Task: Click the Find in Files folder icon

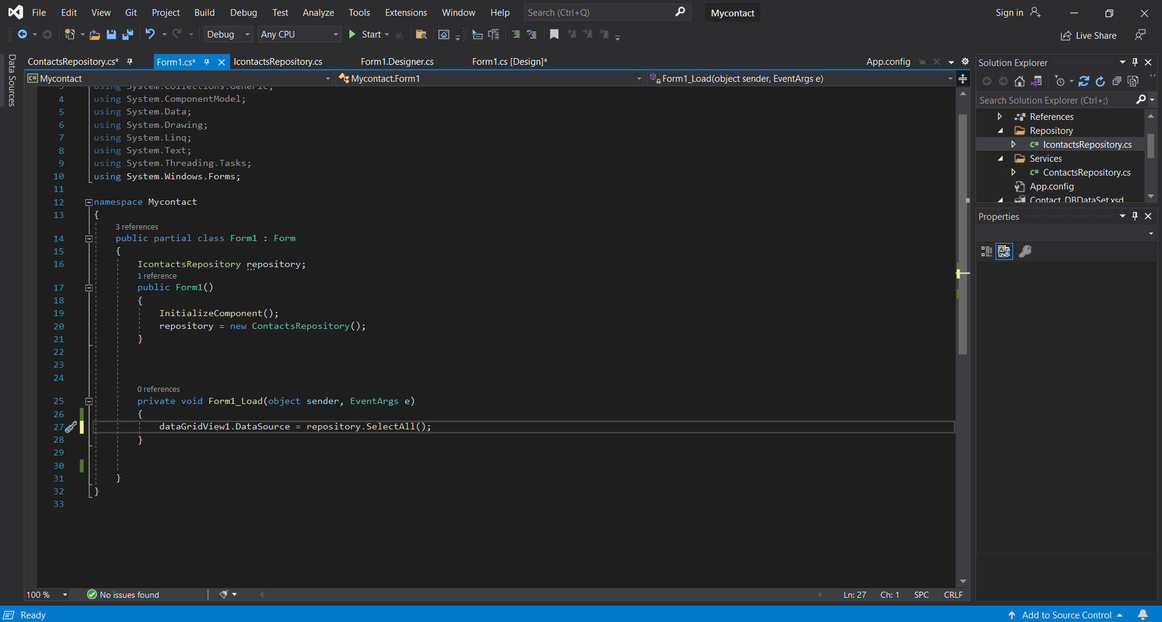Action: [x=421, y=35]
